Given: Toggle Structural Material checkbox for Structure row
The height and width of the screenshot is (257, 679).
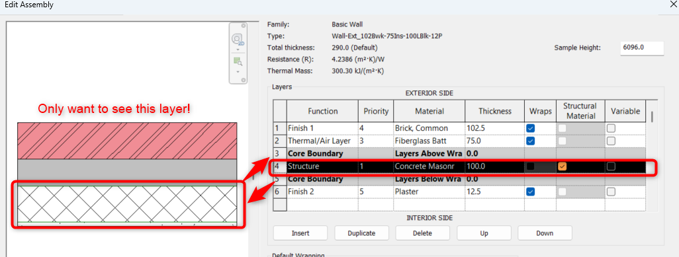Looking at the screenshot, I should pos(562,166).
